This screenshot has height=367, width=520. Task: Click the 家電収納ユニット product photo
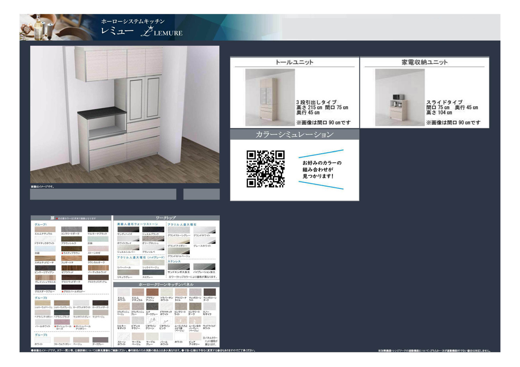tap(399, 98)
